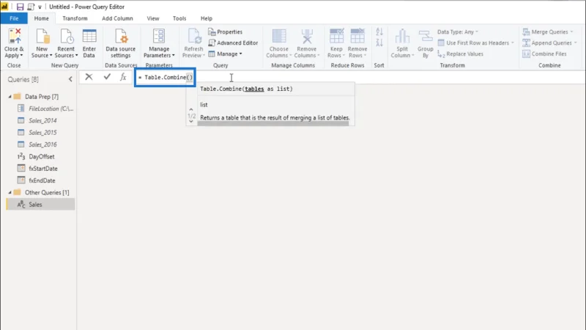The width and height of the screenshot is (586, 330).
Task: Show the previous tooltip overload with the up arrow
Action: coord(191,109)
